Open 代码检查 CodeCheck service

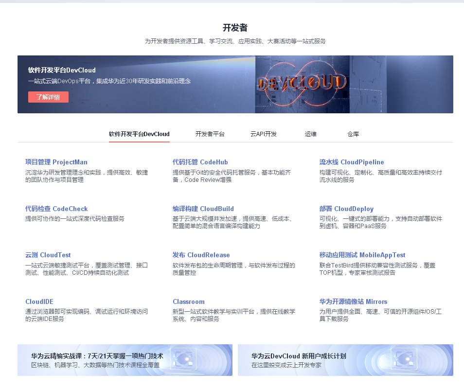coord(56,209)
